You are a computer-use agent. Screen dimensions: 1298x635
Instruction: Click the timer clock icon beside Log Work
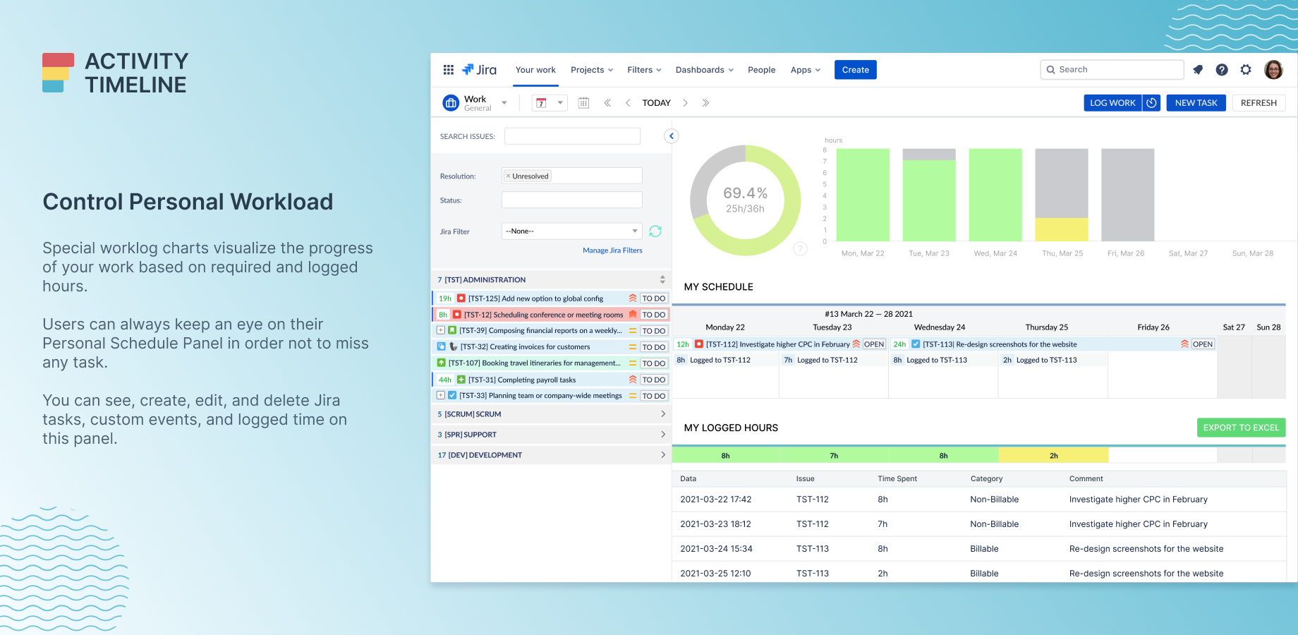click(1151, 103)
